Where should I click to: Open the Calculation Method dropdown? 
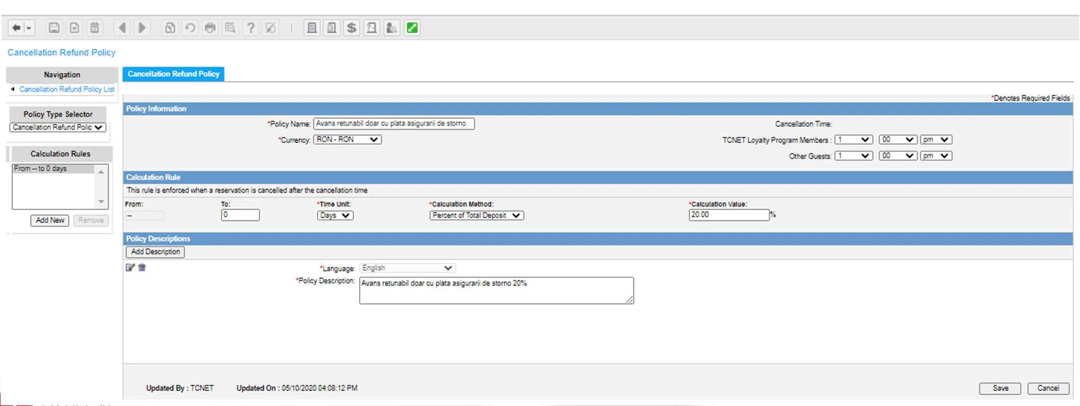(477, 216)
